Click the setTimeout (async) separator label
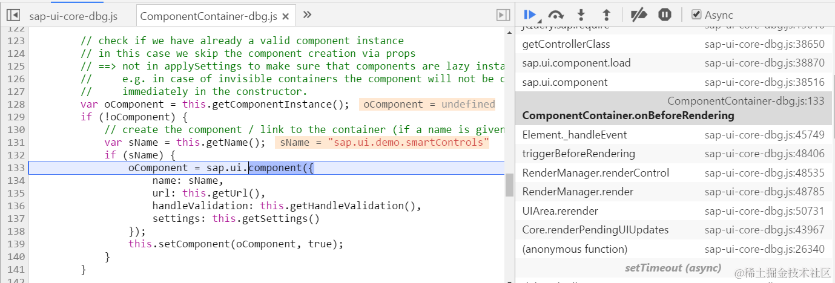Image resolution: width=835 pixels, height=283 pixels. click(673, 267)
